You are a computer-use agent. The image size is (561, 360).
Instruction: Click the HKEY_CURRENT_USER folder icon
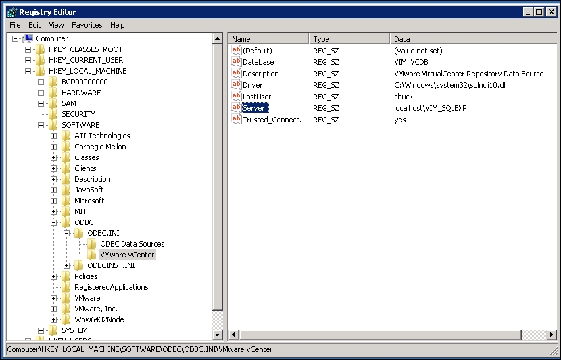(40, 60)
